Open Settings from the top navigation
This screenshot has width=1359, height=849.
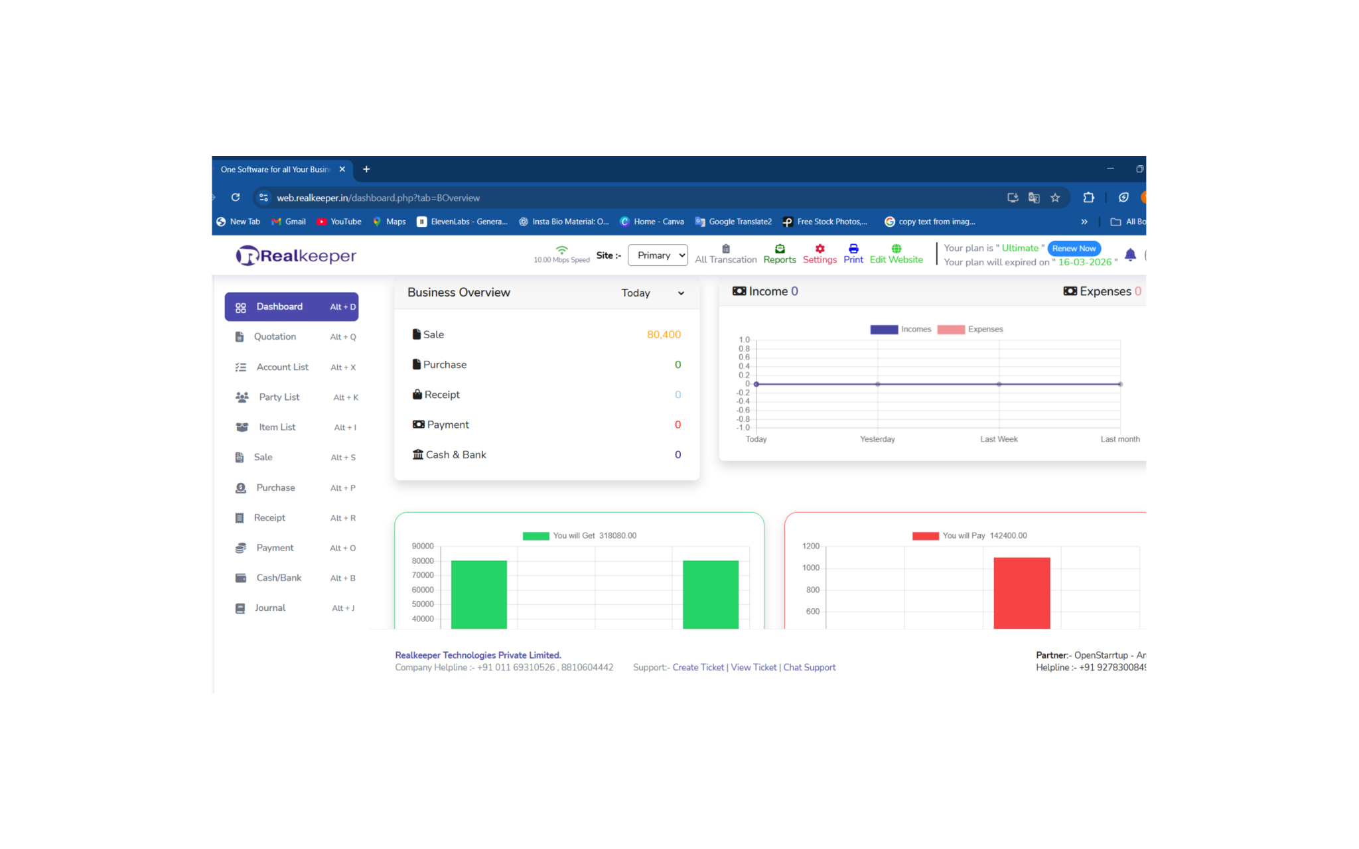[x=820, y=254]
